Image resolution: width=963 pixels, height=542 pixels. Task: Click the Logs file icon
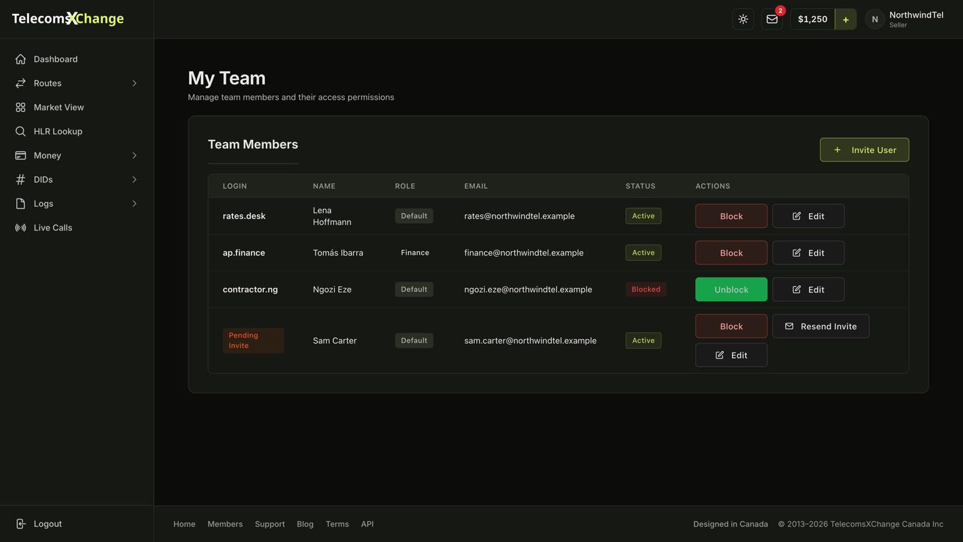coord(20,204)
